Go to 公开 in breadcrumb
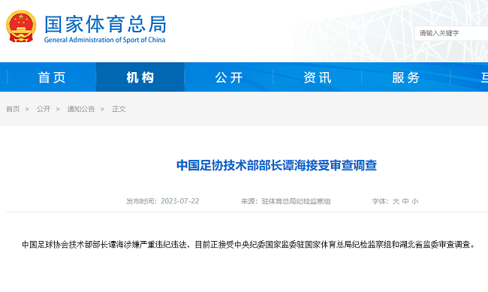Screen dimensions: 488x292 point(44,109)
